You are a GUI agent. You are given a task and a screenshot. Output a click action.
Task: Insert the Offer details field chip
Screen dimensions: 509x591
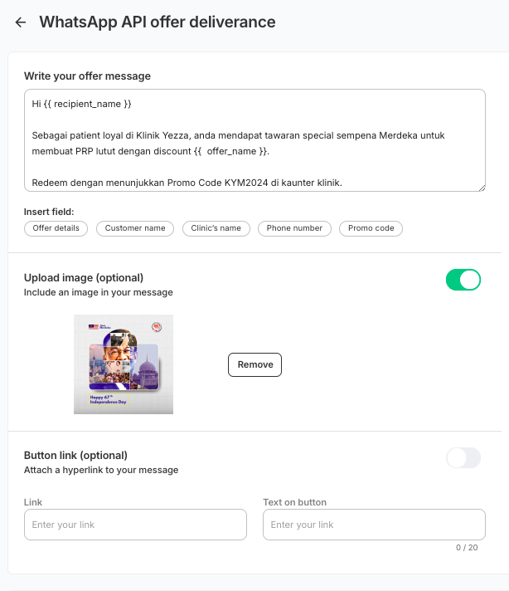click(56, 228)
